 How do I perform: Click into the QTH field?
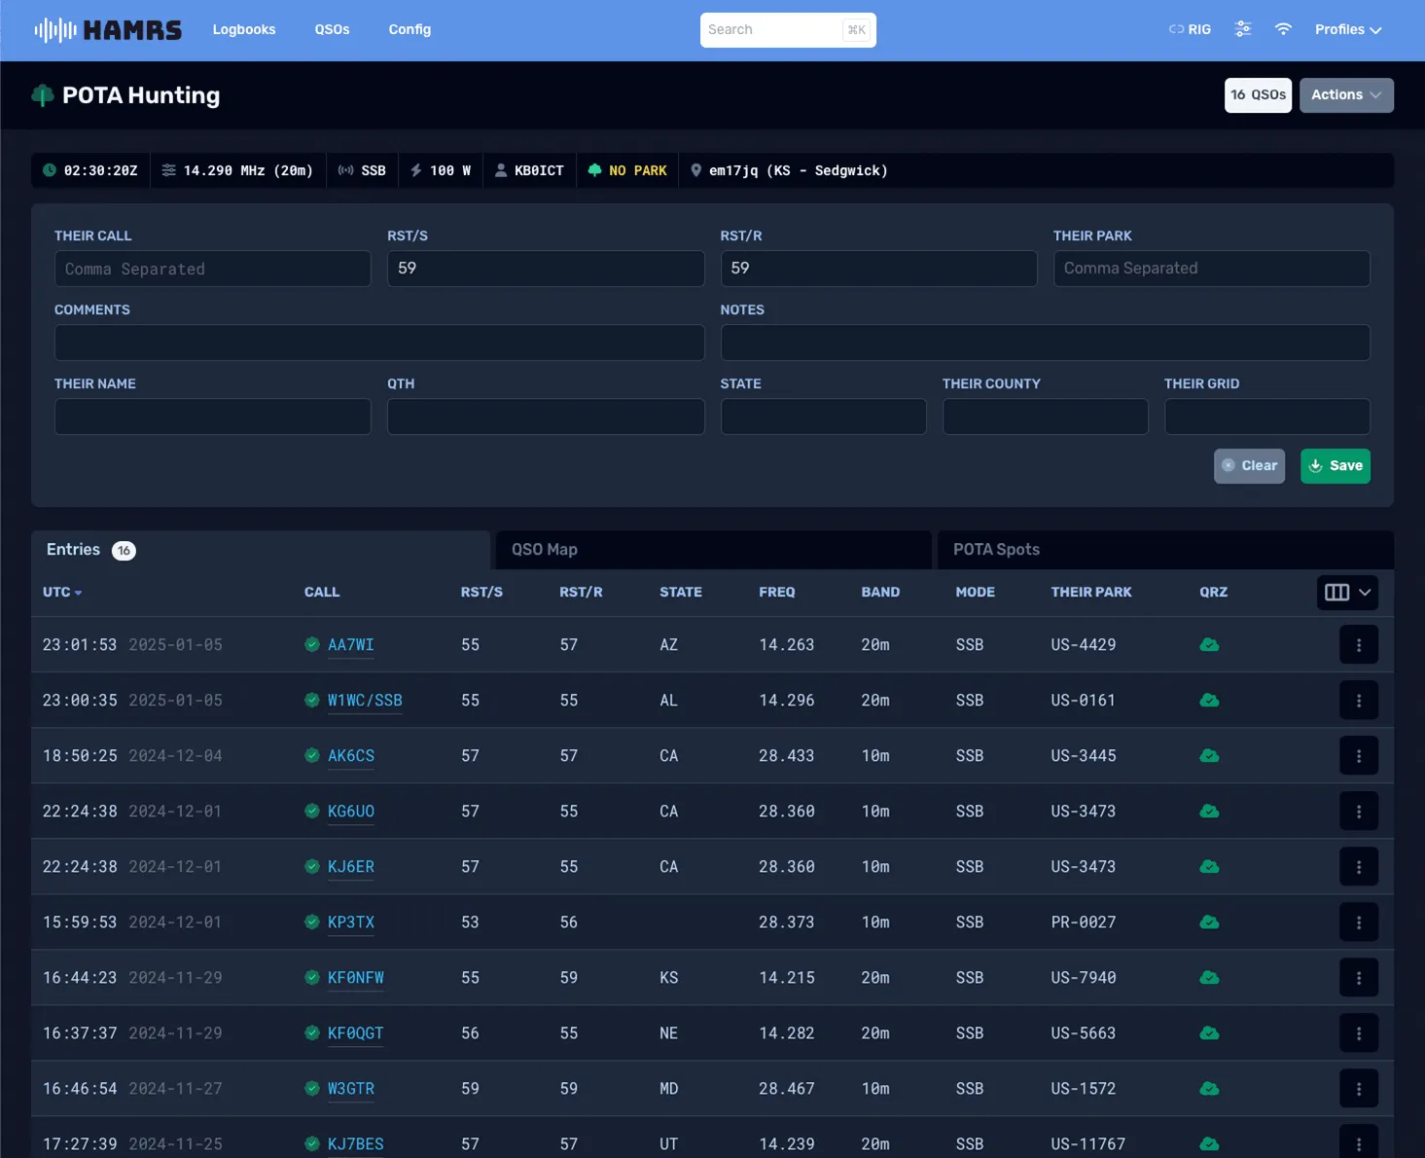[546, 416]
